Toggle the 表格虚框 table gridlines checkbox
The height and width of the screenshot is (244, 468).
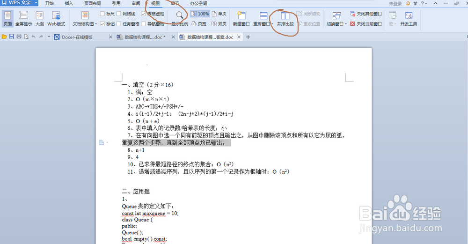(144, 14)
